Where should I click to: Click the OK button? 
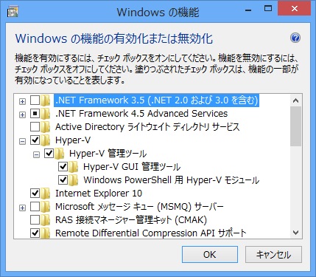210,254
